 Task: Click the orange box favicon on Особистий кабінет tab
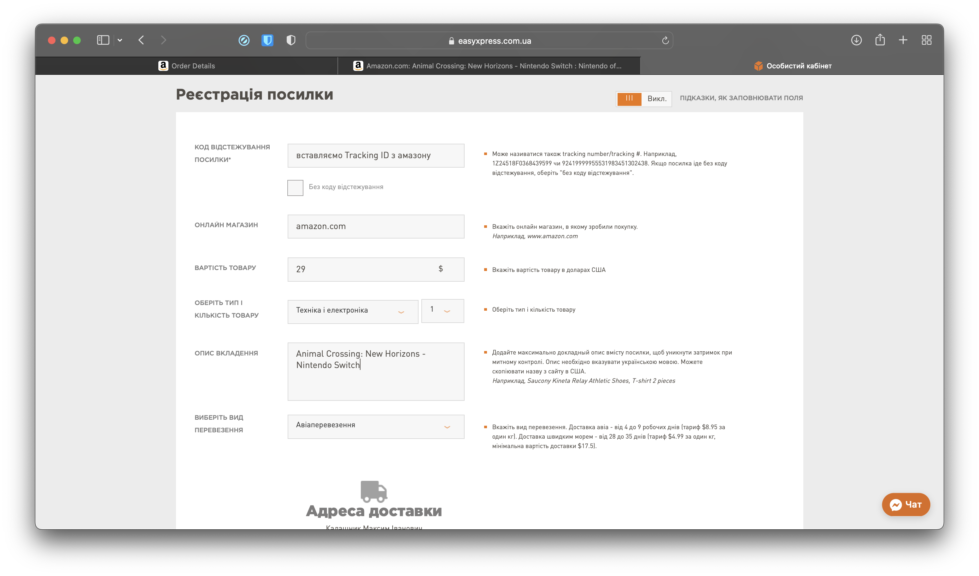[758, 66]
